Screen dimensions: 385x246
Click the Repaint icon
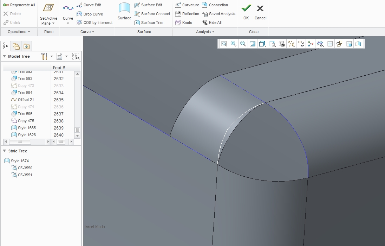[253, 44]
